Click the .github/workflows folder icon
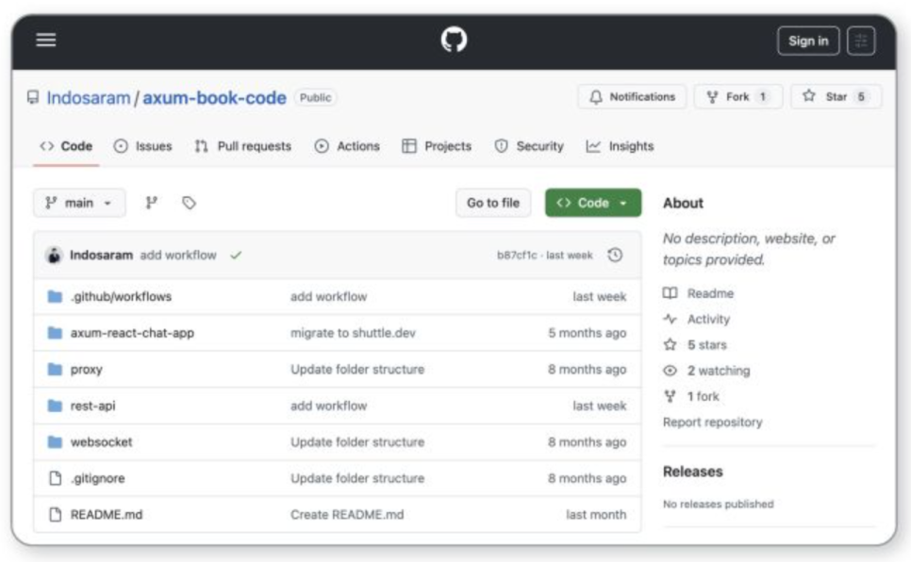 [x=55, y=296]
